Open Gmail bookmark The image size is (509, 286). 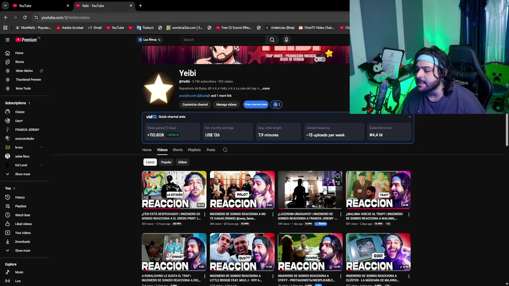[94, 28]
